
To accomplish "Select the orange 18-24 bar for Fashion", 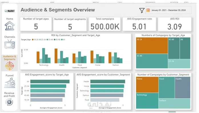I will tap(110, 58).
